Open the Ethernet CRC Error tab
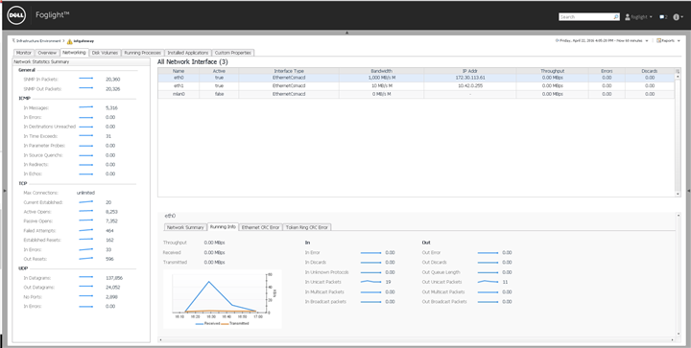Image resolution: width=691 pixels, height=348 pixels. point(260,227)
